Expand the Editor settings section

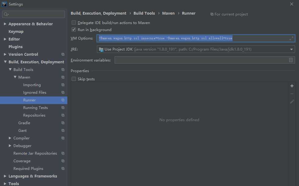pyautogui.click(x=5, y=39)
